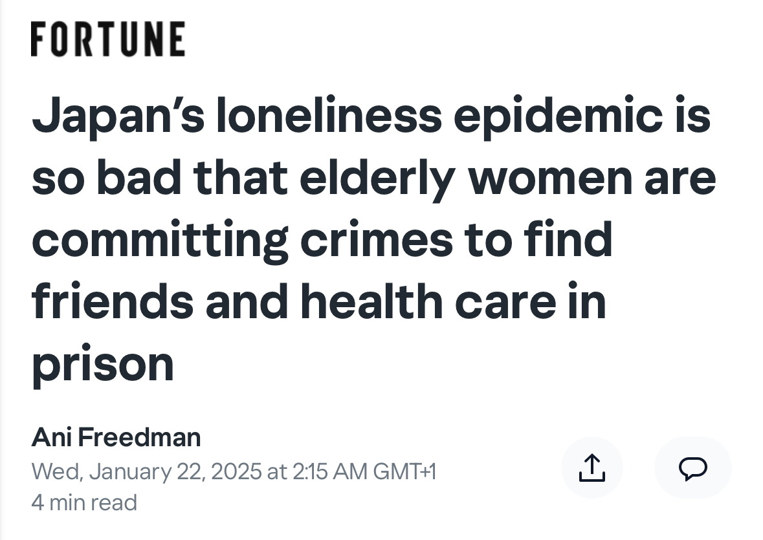763x540 pixels.
Task: Click the word "friends" in headline
Action: pos(112,301)
